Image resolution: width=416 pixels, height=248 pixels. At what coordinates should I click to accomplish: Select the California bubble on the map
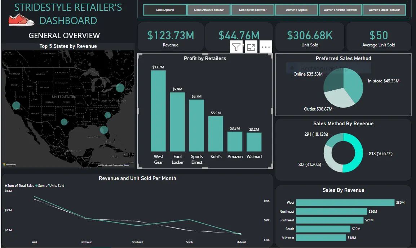(x=16, y=105)
